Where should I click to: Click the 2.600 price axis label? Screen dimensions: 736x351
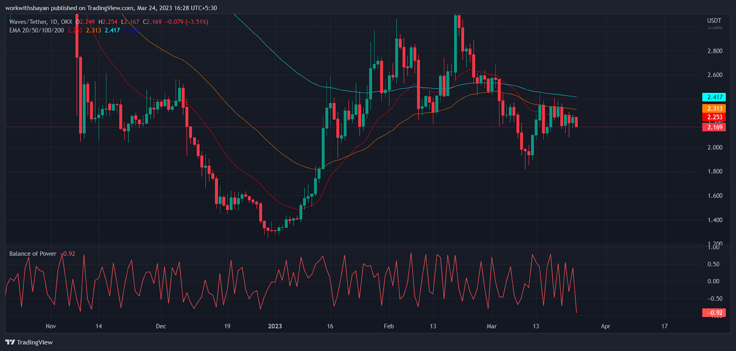(715, 75)
